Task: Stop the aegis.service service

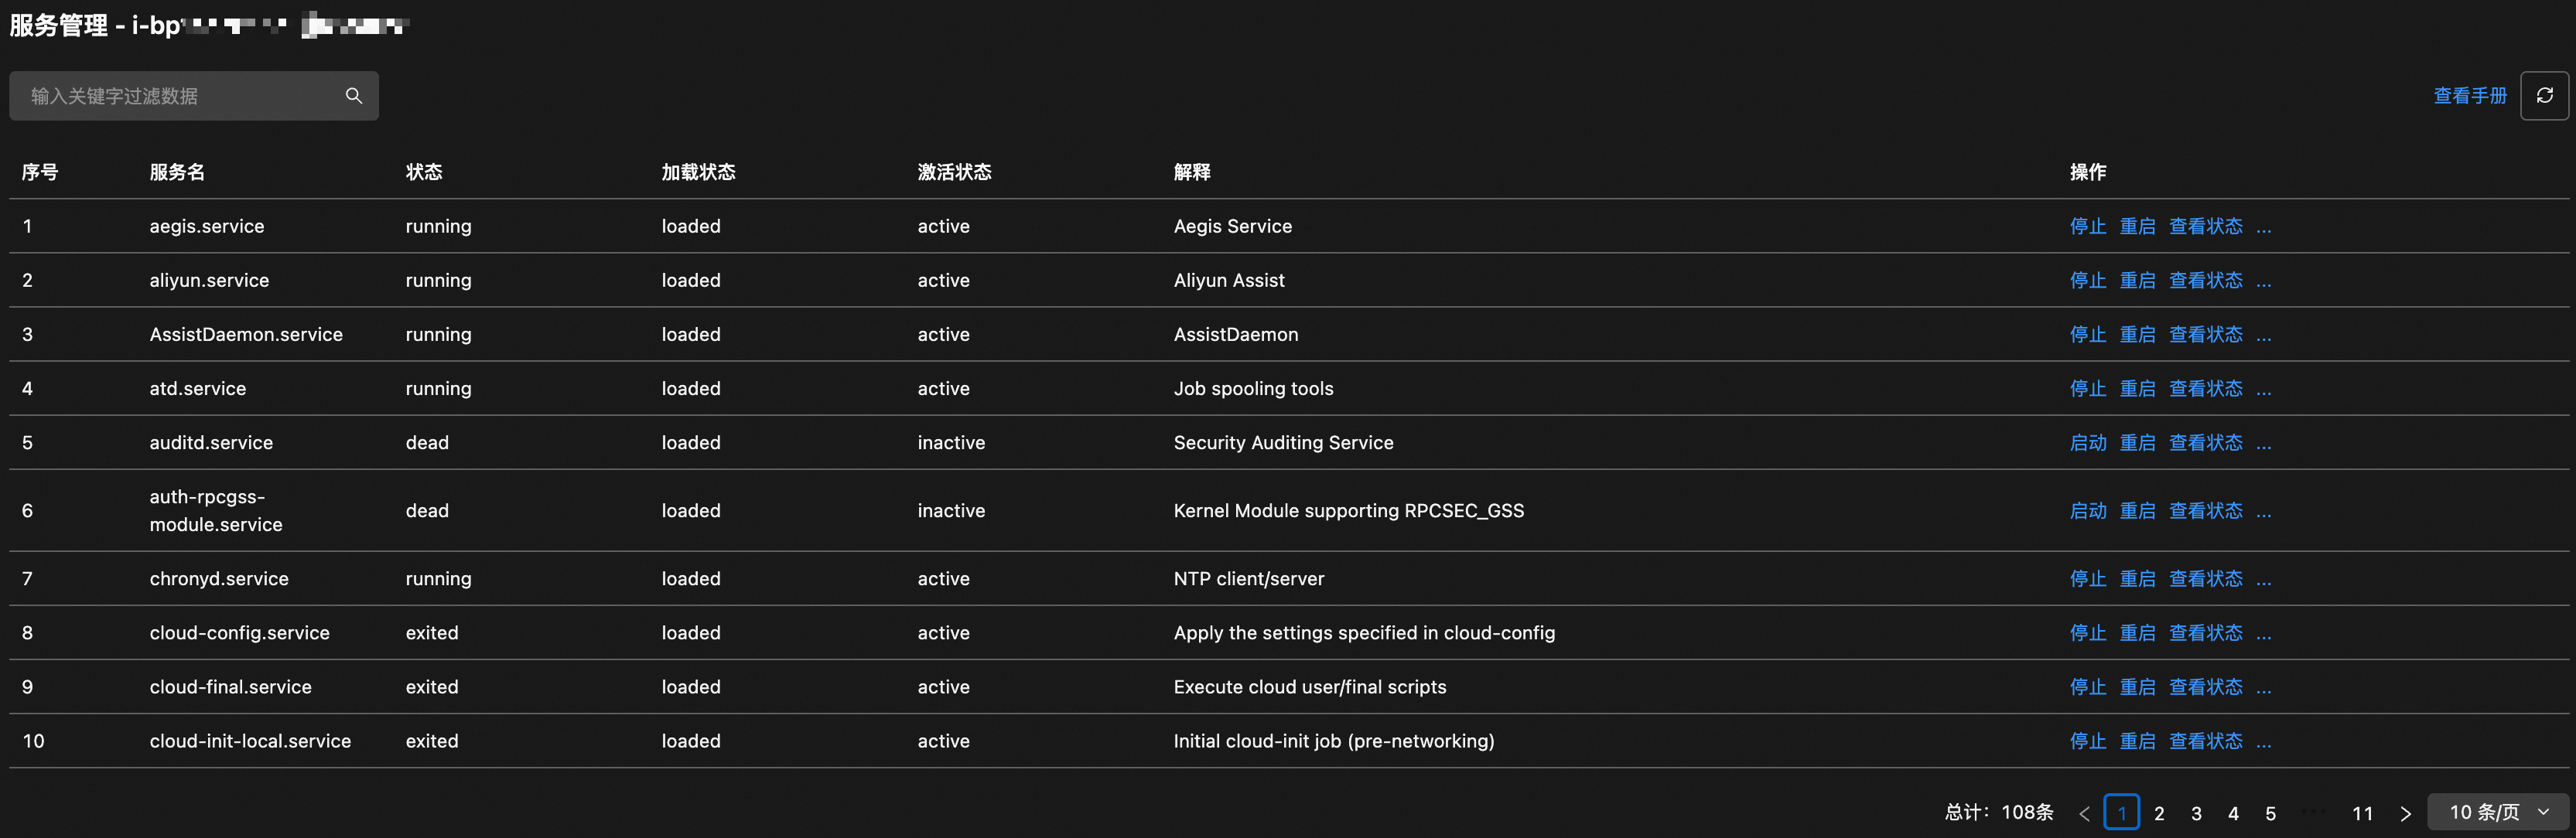Action: coord(2087,227)
